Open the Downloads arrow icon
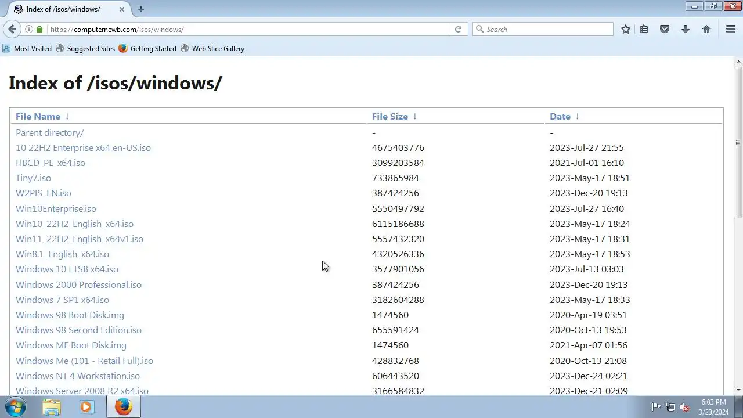 [x=686, y=29]
